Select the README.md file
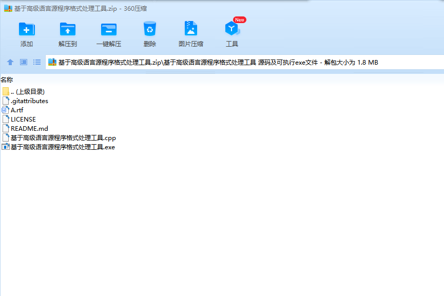 [x=25, y=128]
